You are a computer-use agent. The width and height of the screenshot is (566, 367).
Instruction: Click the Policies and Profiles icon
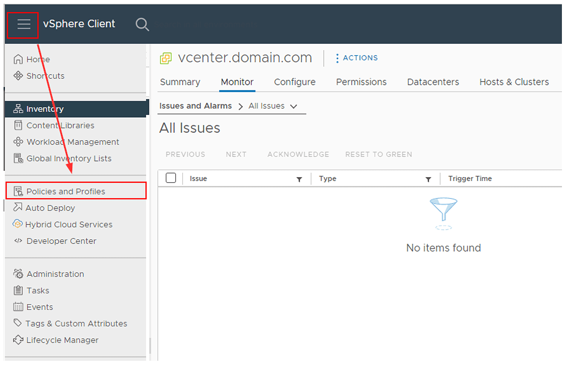click(18, 191)
